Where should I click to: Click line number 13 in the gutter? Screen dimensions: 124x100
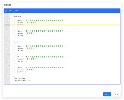(x=8, y=40)
